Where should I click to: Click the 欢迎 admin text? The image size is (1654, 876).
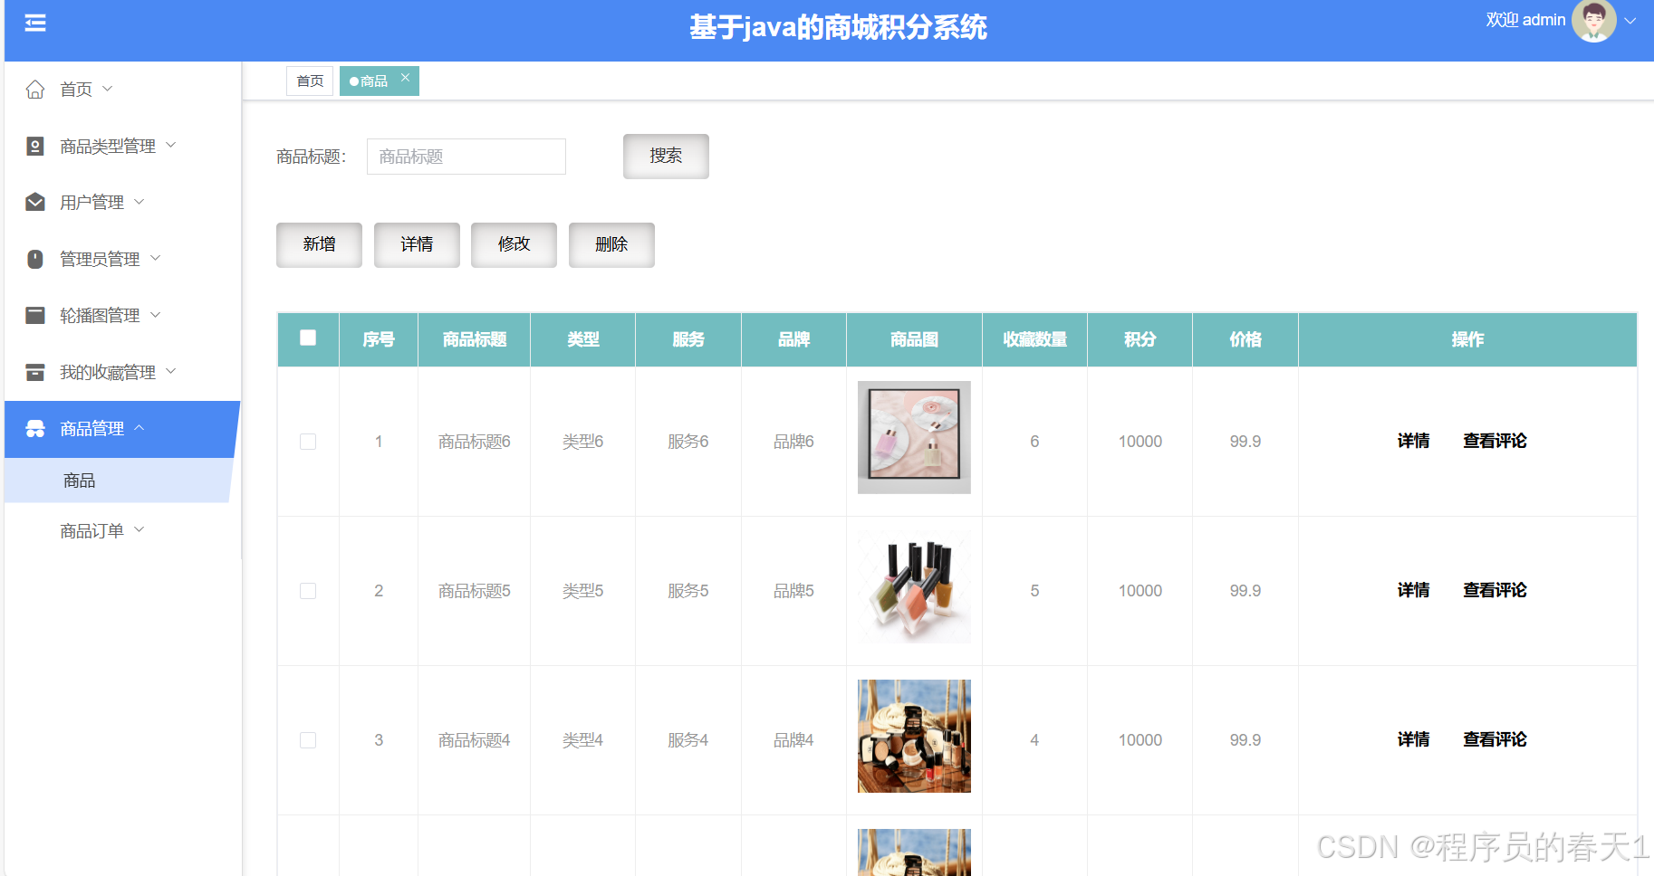1525,20
